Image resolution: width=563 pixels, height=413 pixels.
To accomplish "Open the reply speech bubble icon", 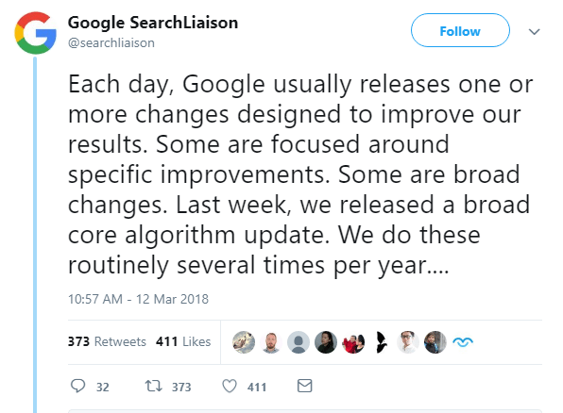I will tap(77, 386).
